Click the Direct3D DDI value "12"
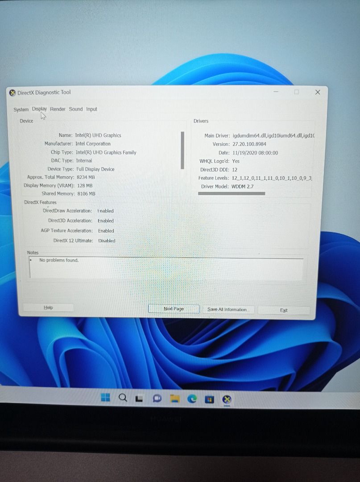This screenshot has height=482, width=360. (x=235, y=170)
